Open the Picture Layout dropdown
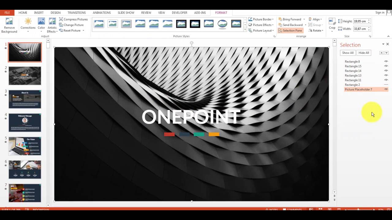 pyautogui.click(x=261, y=31)
